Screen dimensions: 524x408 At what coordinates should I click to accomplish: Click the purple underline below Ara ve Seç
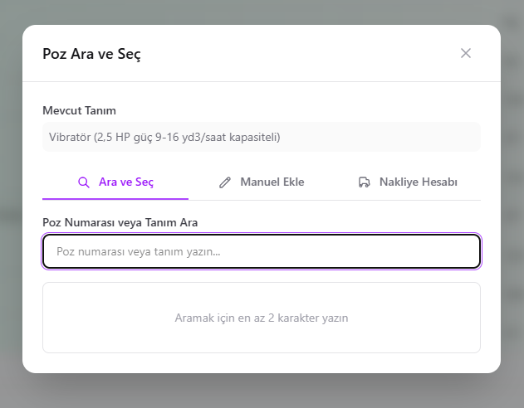click(x=115, y=199)
